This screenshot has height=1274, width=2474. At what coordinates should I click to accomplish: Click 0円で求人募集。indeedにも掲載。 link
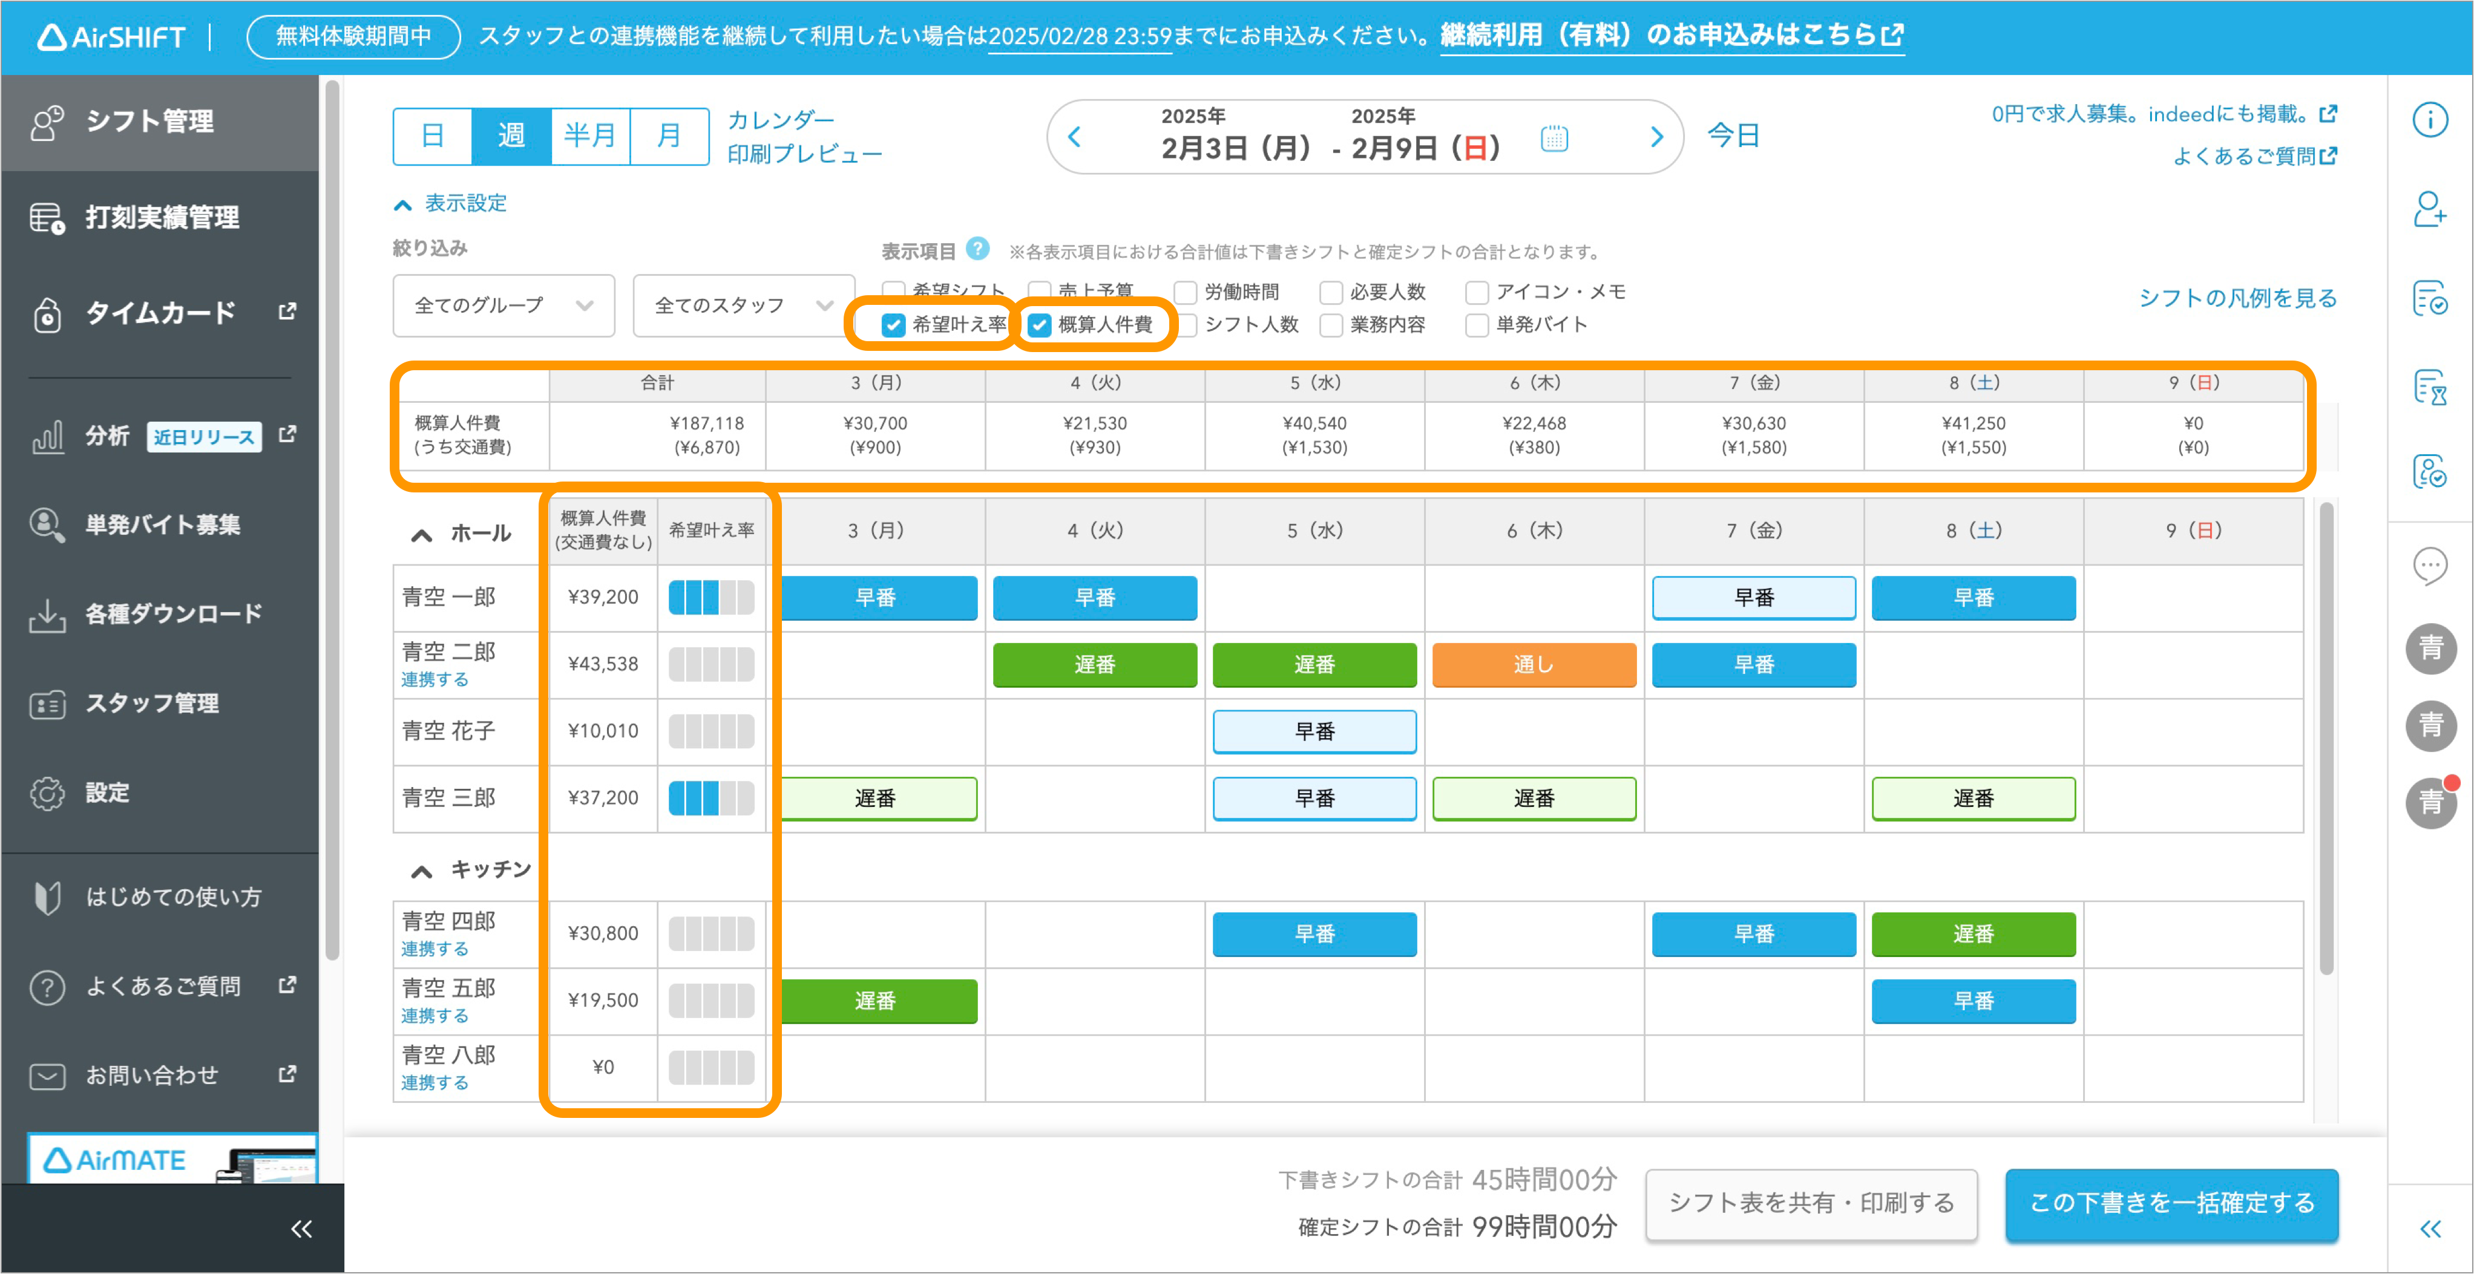click(2165, 115)
